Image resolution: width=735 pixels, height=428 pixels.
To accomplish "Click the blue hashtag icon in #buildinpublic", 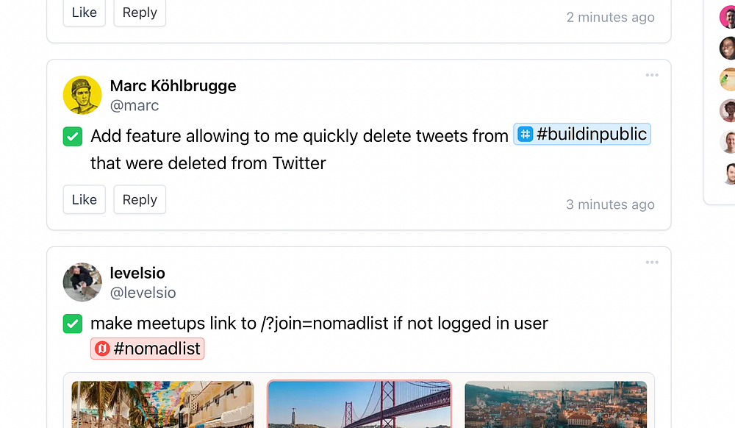I will [x=525, y=135].
